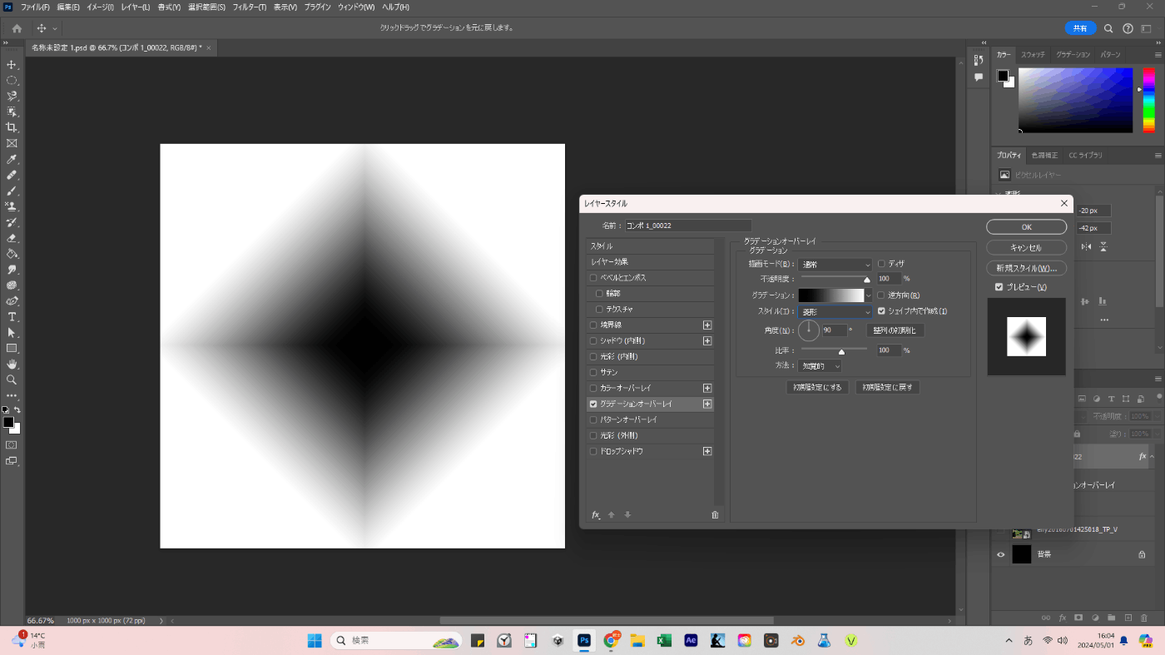Click the キャンセル button
The image size is (1165, 655).
tap(1026, 247)
